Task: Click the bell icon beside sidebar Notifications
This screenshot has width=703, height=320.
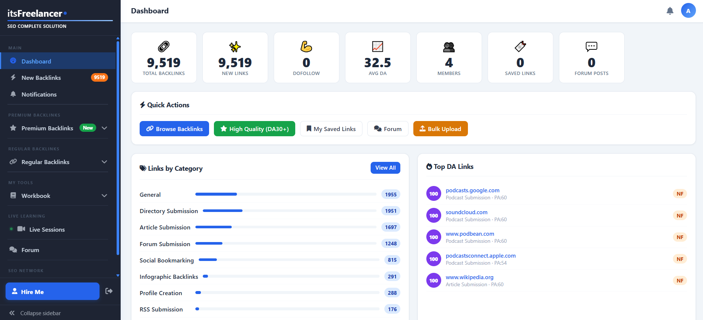Action: [x=13, y=94]
